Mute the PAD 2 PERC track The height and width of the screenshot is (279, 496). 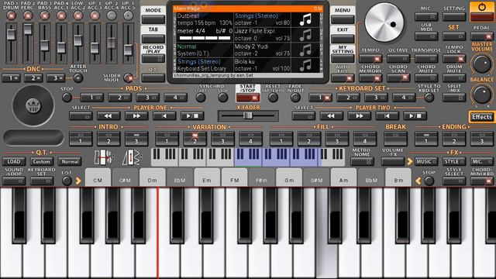(x=28, y=15)
